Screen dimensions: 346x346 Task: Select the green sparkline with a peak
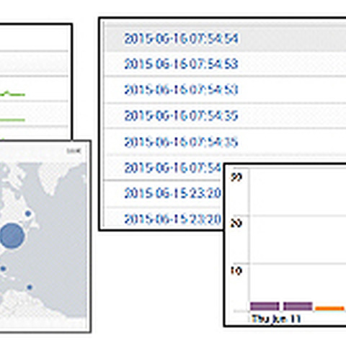[x=12, y=94]
